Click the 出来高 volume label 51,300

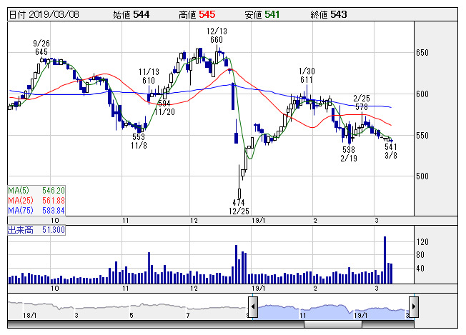tap(36, 230)
